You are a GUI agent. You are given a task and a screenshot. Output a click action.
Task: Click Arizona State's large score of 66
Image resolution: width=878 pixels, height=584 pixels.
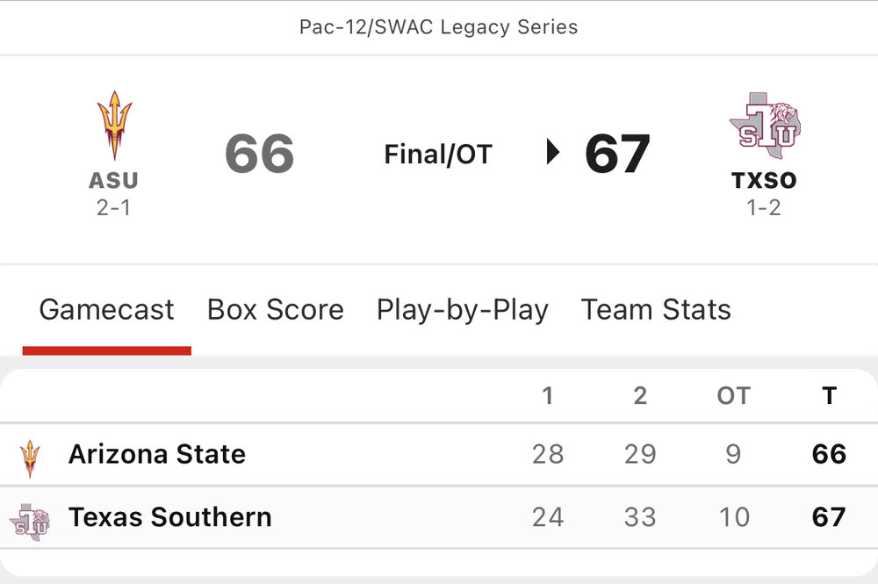pyautogui.click(x=260, y=154)
